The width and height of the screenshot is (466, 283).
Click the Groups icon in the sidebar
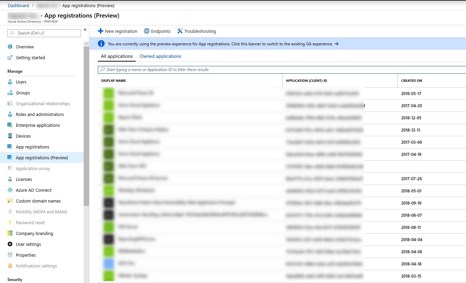10,93
